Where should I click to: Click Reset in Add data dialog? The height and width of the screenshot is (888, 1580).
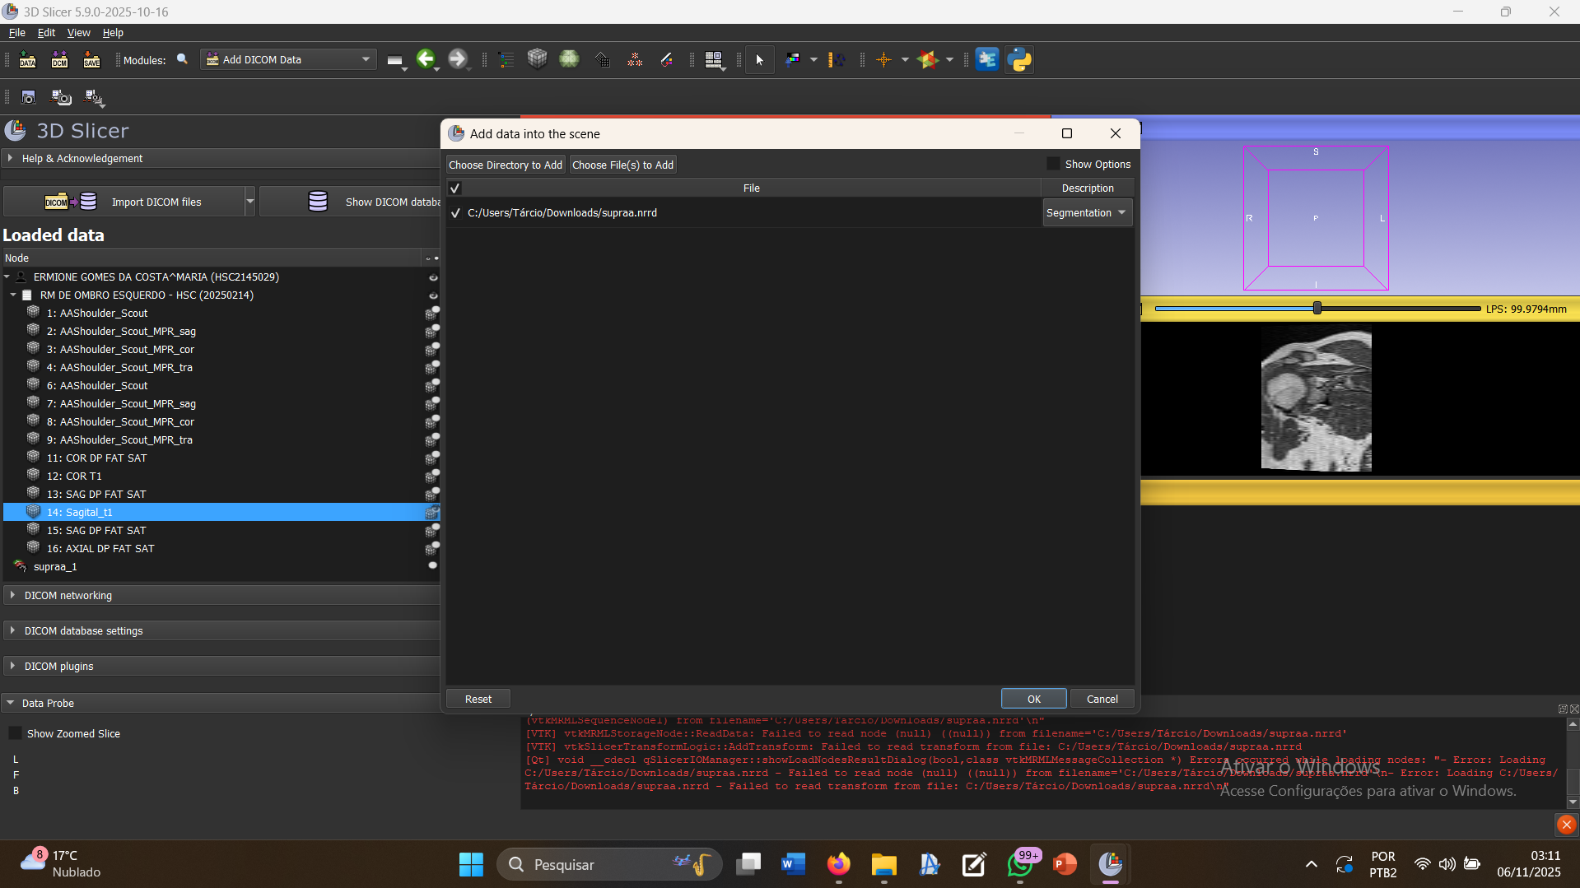(x=478, y=699)
